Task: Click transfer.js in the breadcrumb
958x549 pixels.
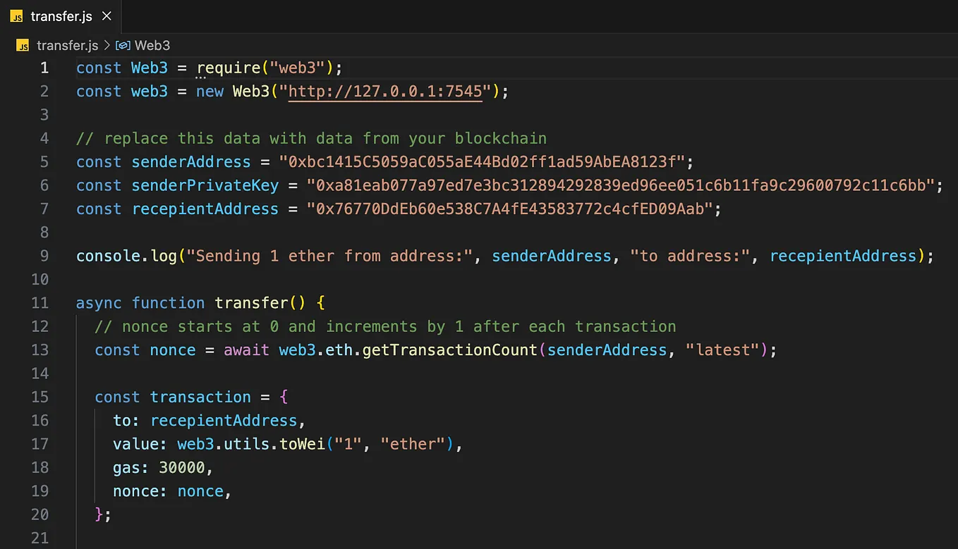Action: 67,45
